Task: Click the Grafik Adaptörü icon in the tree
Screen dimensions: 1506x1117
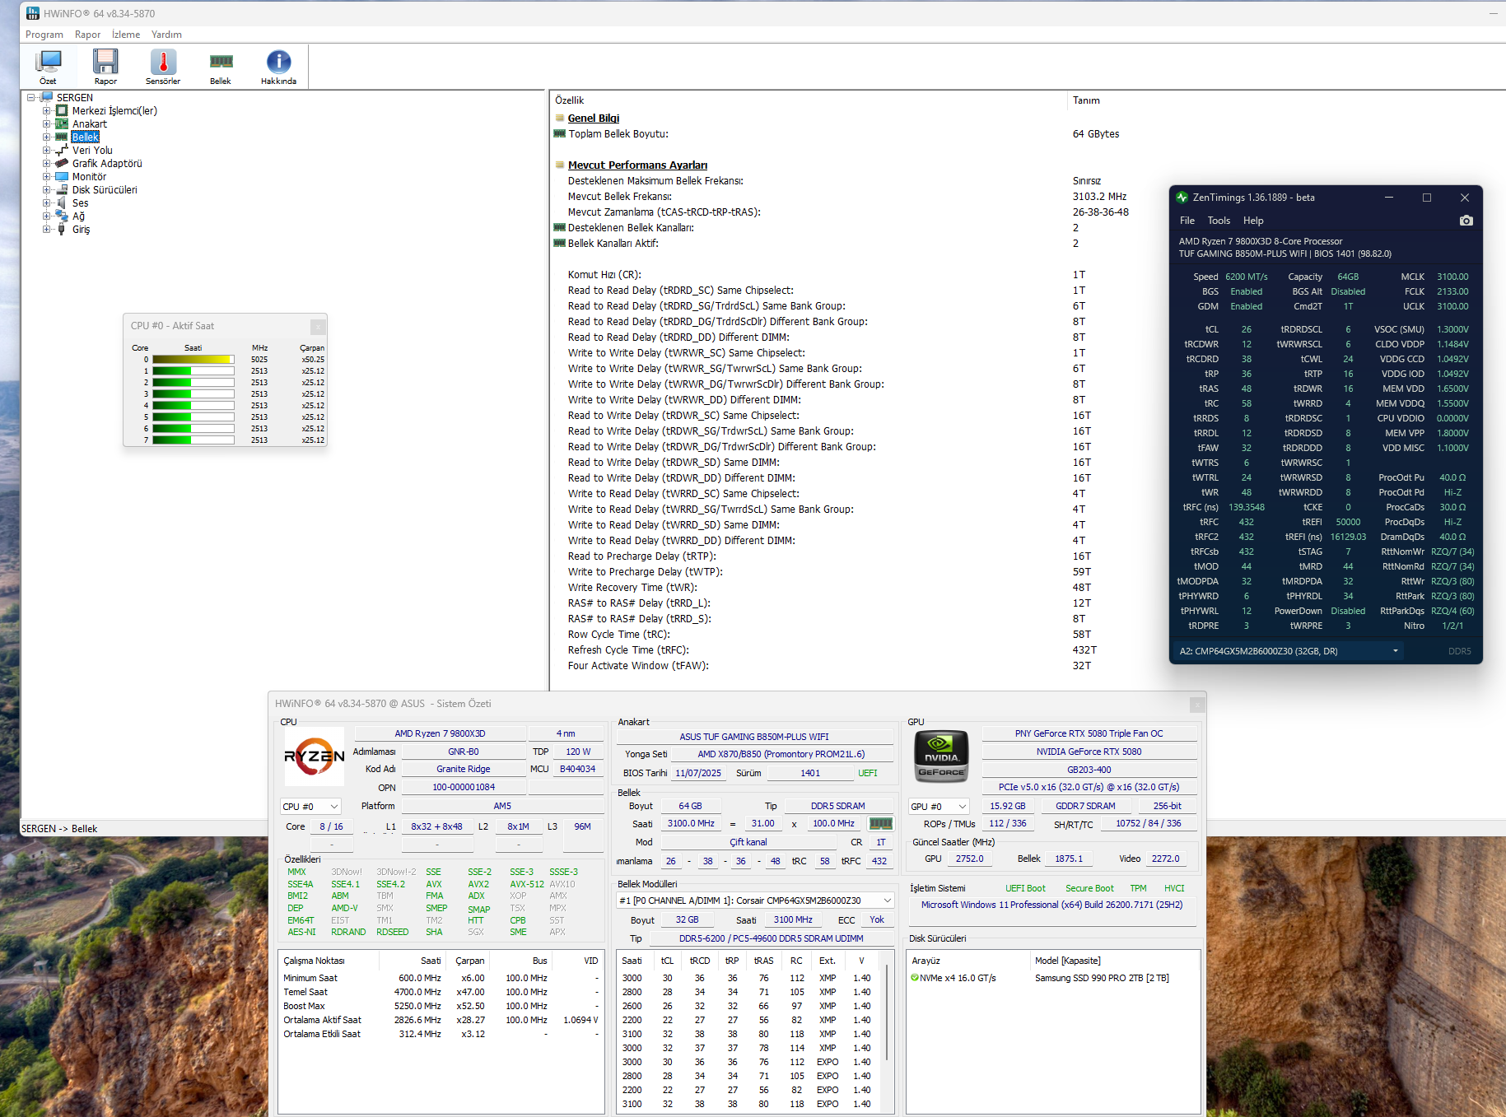Action: [x=62, y=163]
